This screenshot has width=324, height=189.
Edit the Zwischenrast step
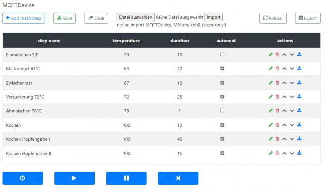[271, 83]
